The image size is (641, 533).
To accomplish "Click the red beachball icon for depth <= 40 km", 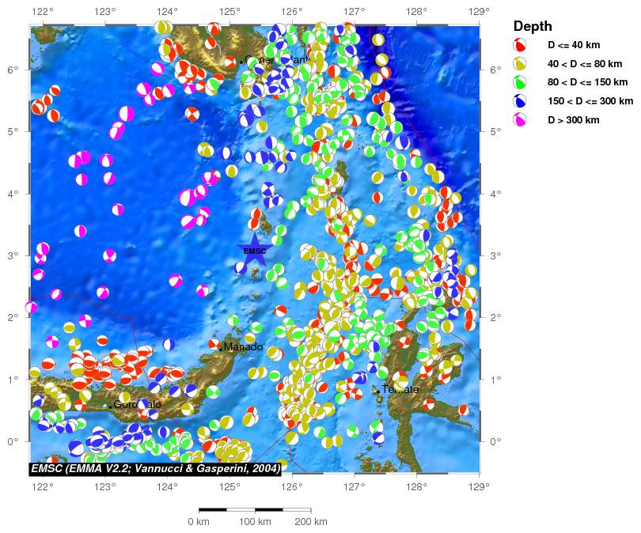I will [x=519, y=44].
